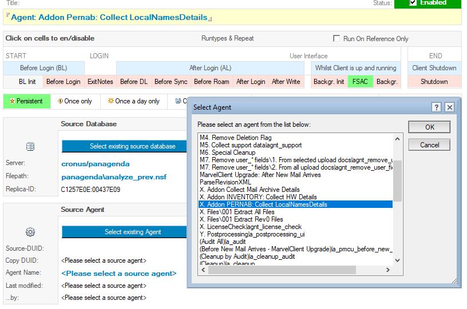Select X. Addon PERNAB: Collect LocalNamesDetails
This screenshot has height=309, width=467.
[295, 204]
